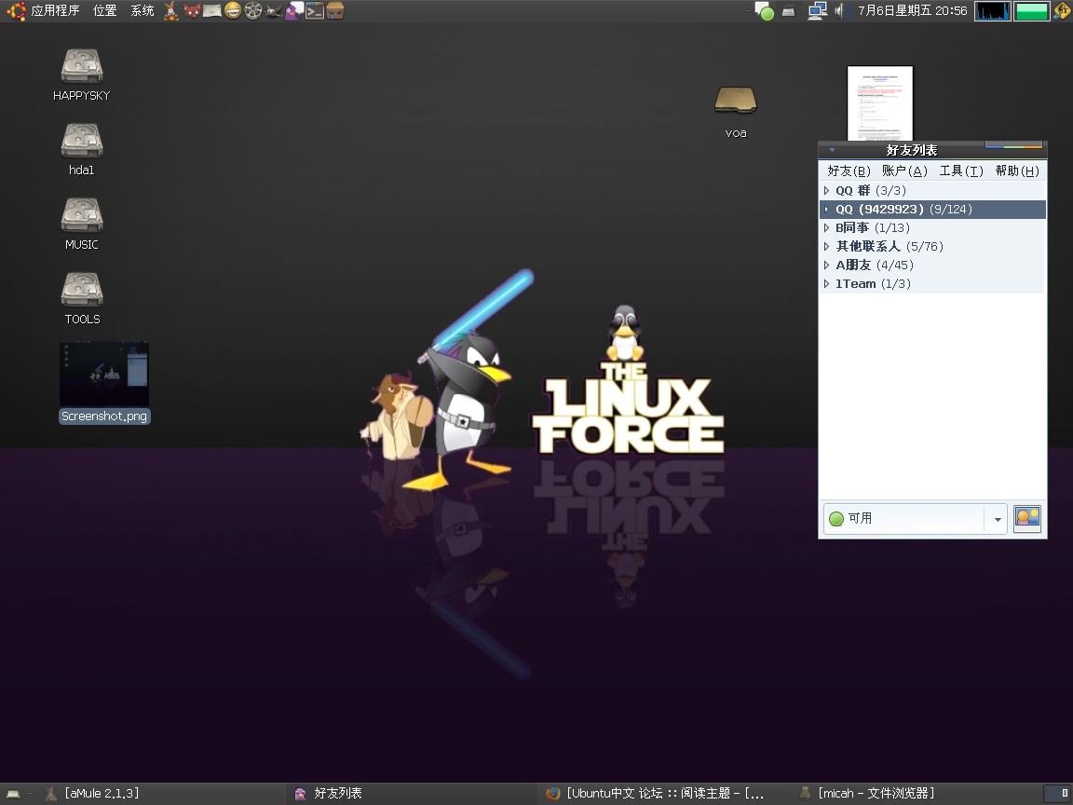The width and height of the screenshot is (1073, 805).
Task: Click the show desktop icon in bottom panel
Action: coord(13,794)
